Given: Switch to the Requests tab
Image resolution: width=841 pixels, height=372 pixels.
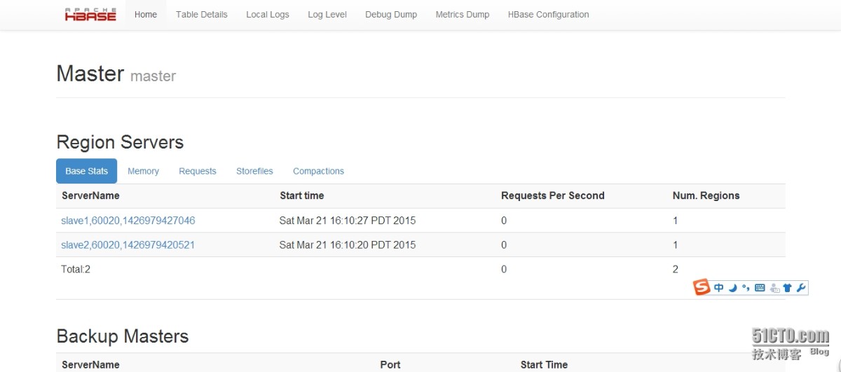Looking at the screenshot, I should [x=197, y=171].
